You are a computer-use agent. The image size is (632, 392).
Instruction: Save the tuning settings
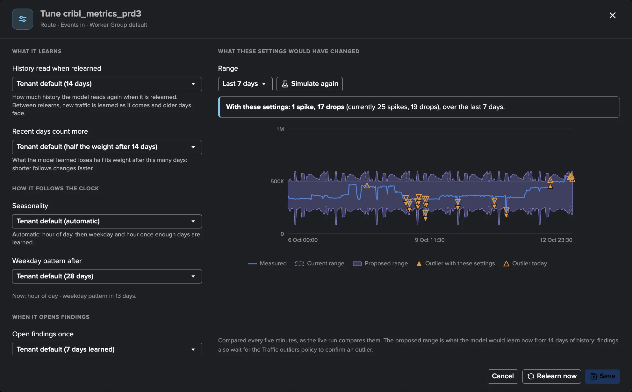[602, 376]
